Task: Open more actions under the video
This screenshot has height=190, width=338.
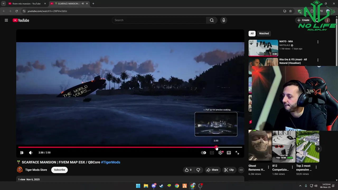Action: [x=241, y=170]
